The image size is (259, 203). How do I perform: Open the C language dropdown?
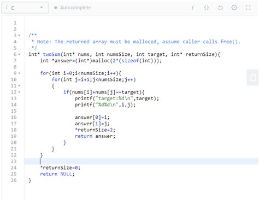(x=25, y=8)
